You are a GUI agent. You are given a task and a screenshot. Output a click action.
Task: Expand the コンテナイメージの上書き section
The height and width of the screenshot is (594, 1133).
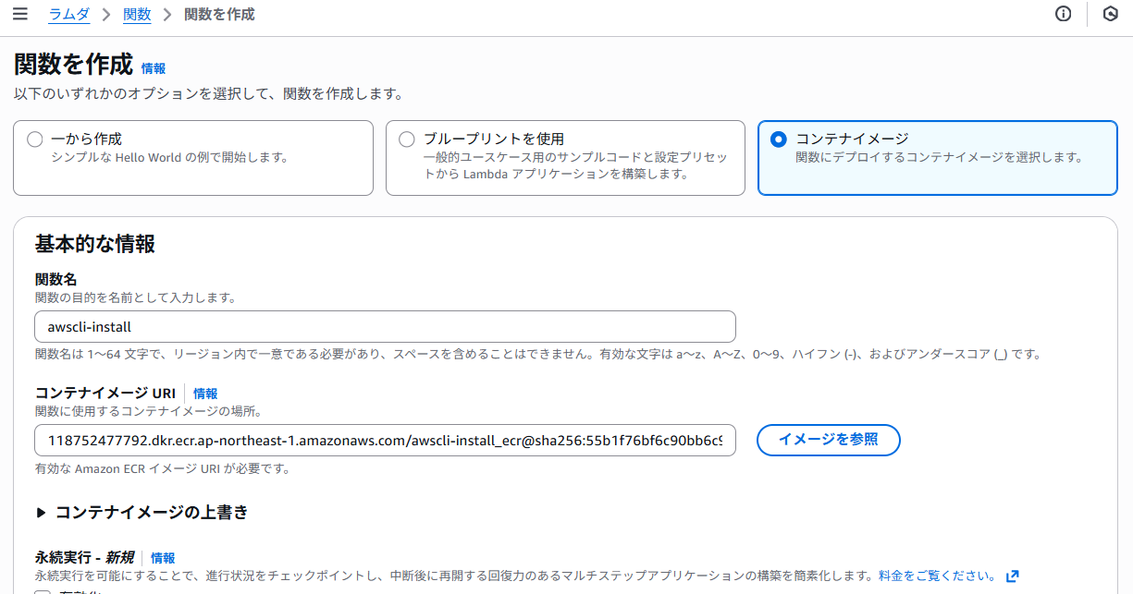tap(41, 513)
